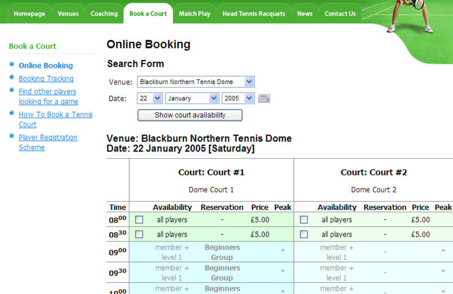Open the month dropdown showing January
Screen dimensions: 453x294
(x=214, y=98)
